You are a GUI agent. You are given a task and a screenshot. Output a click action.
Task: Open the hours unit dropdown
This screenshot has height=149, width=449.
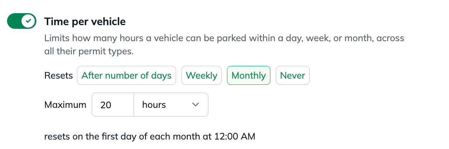coord(171,105)
